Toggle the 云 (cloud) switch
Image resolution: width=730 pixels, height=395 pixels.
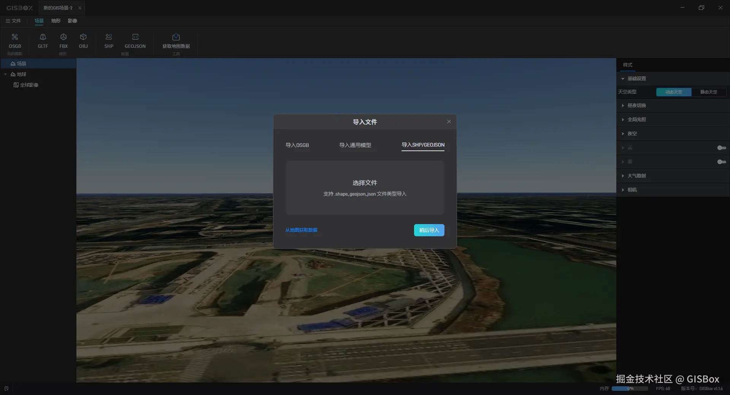pos(722,148)
